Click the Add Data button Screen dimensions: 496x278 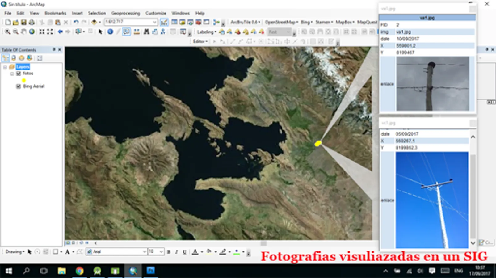(x=94, y=22)
